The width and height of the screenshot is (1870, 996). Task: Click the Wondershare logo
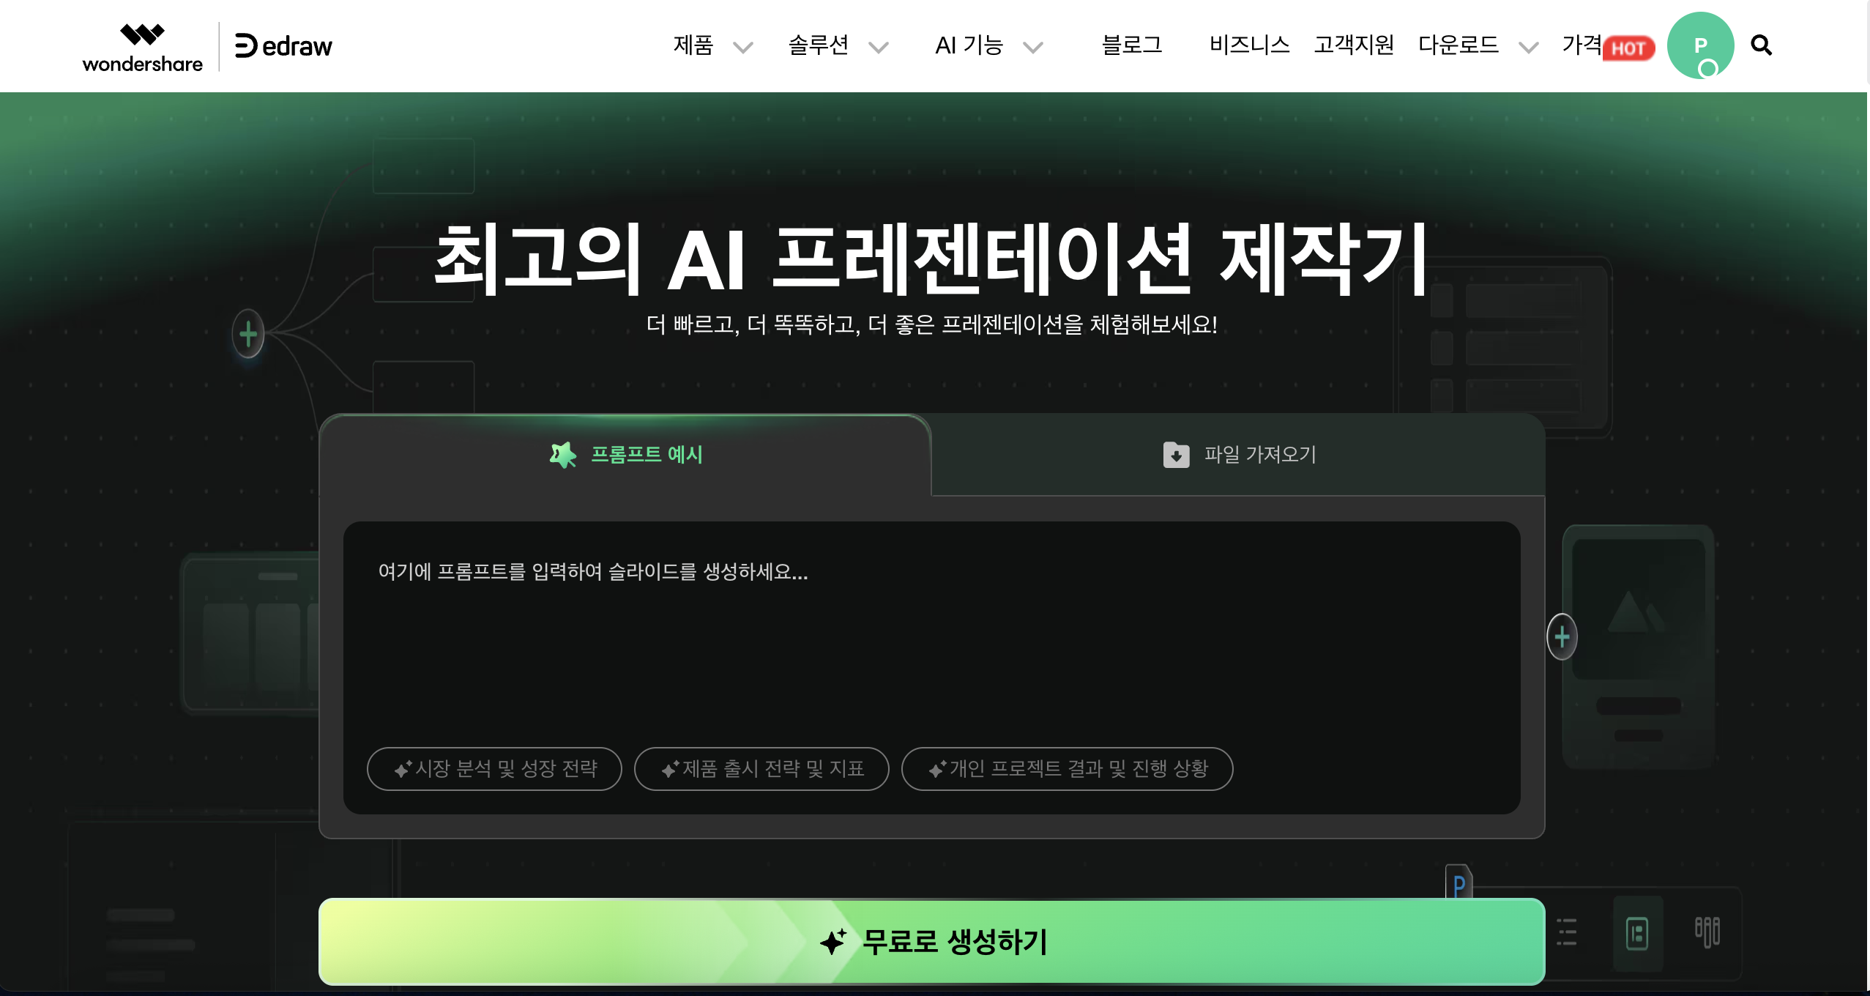coord(142,48)
